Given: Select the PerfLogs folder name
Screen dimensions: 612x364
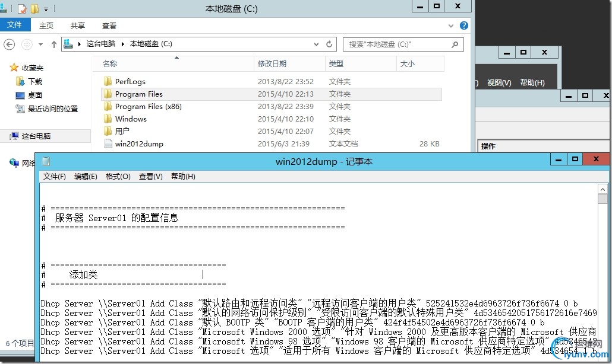Looking at the screenshot, I should [x=130, y=81].
